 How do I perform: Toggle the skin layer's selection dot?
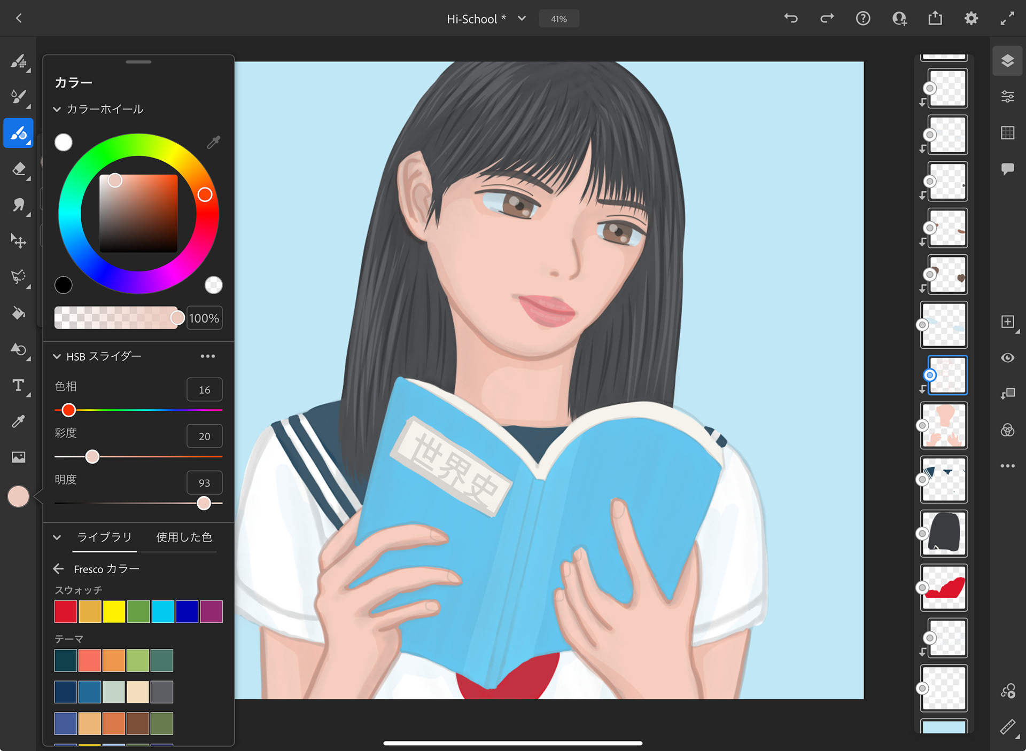pos(922,426)
